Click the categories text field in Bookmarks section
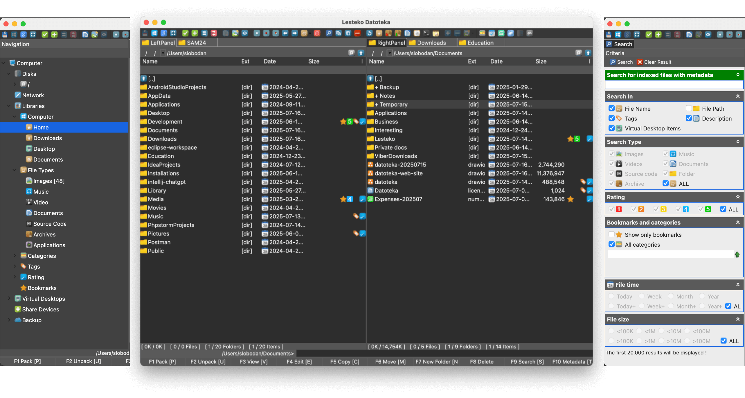The height and width of the screenshot is (398, 745). point(670,254)
